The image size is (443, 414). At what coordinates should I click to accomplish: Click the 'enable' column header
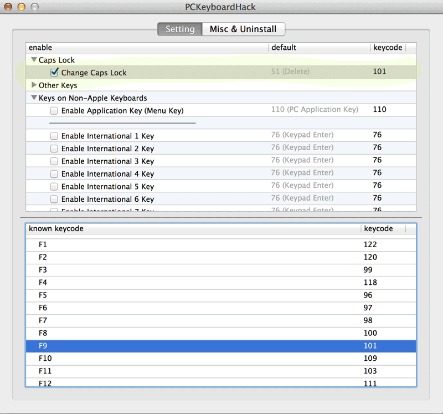[147, 48]
